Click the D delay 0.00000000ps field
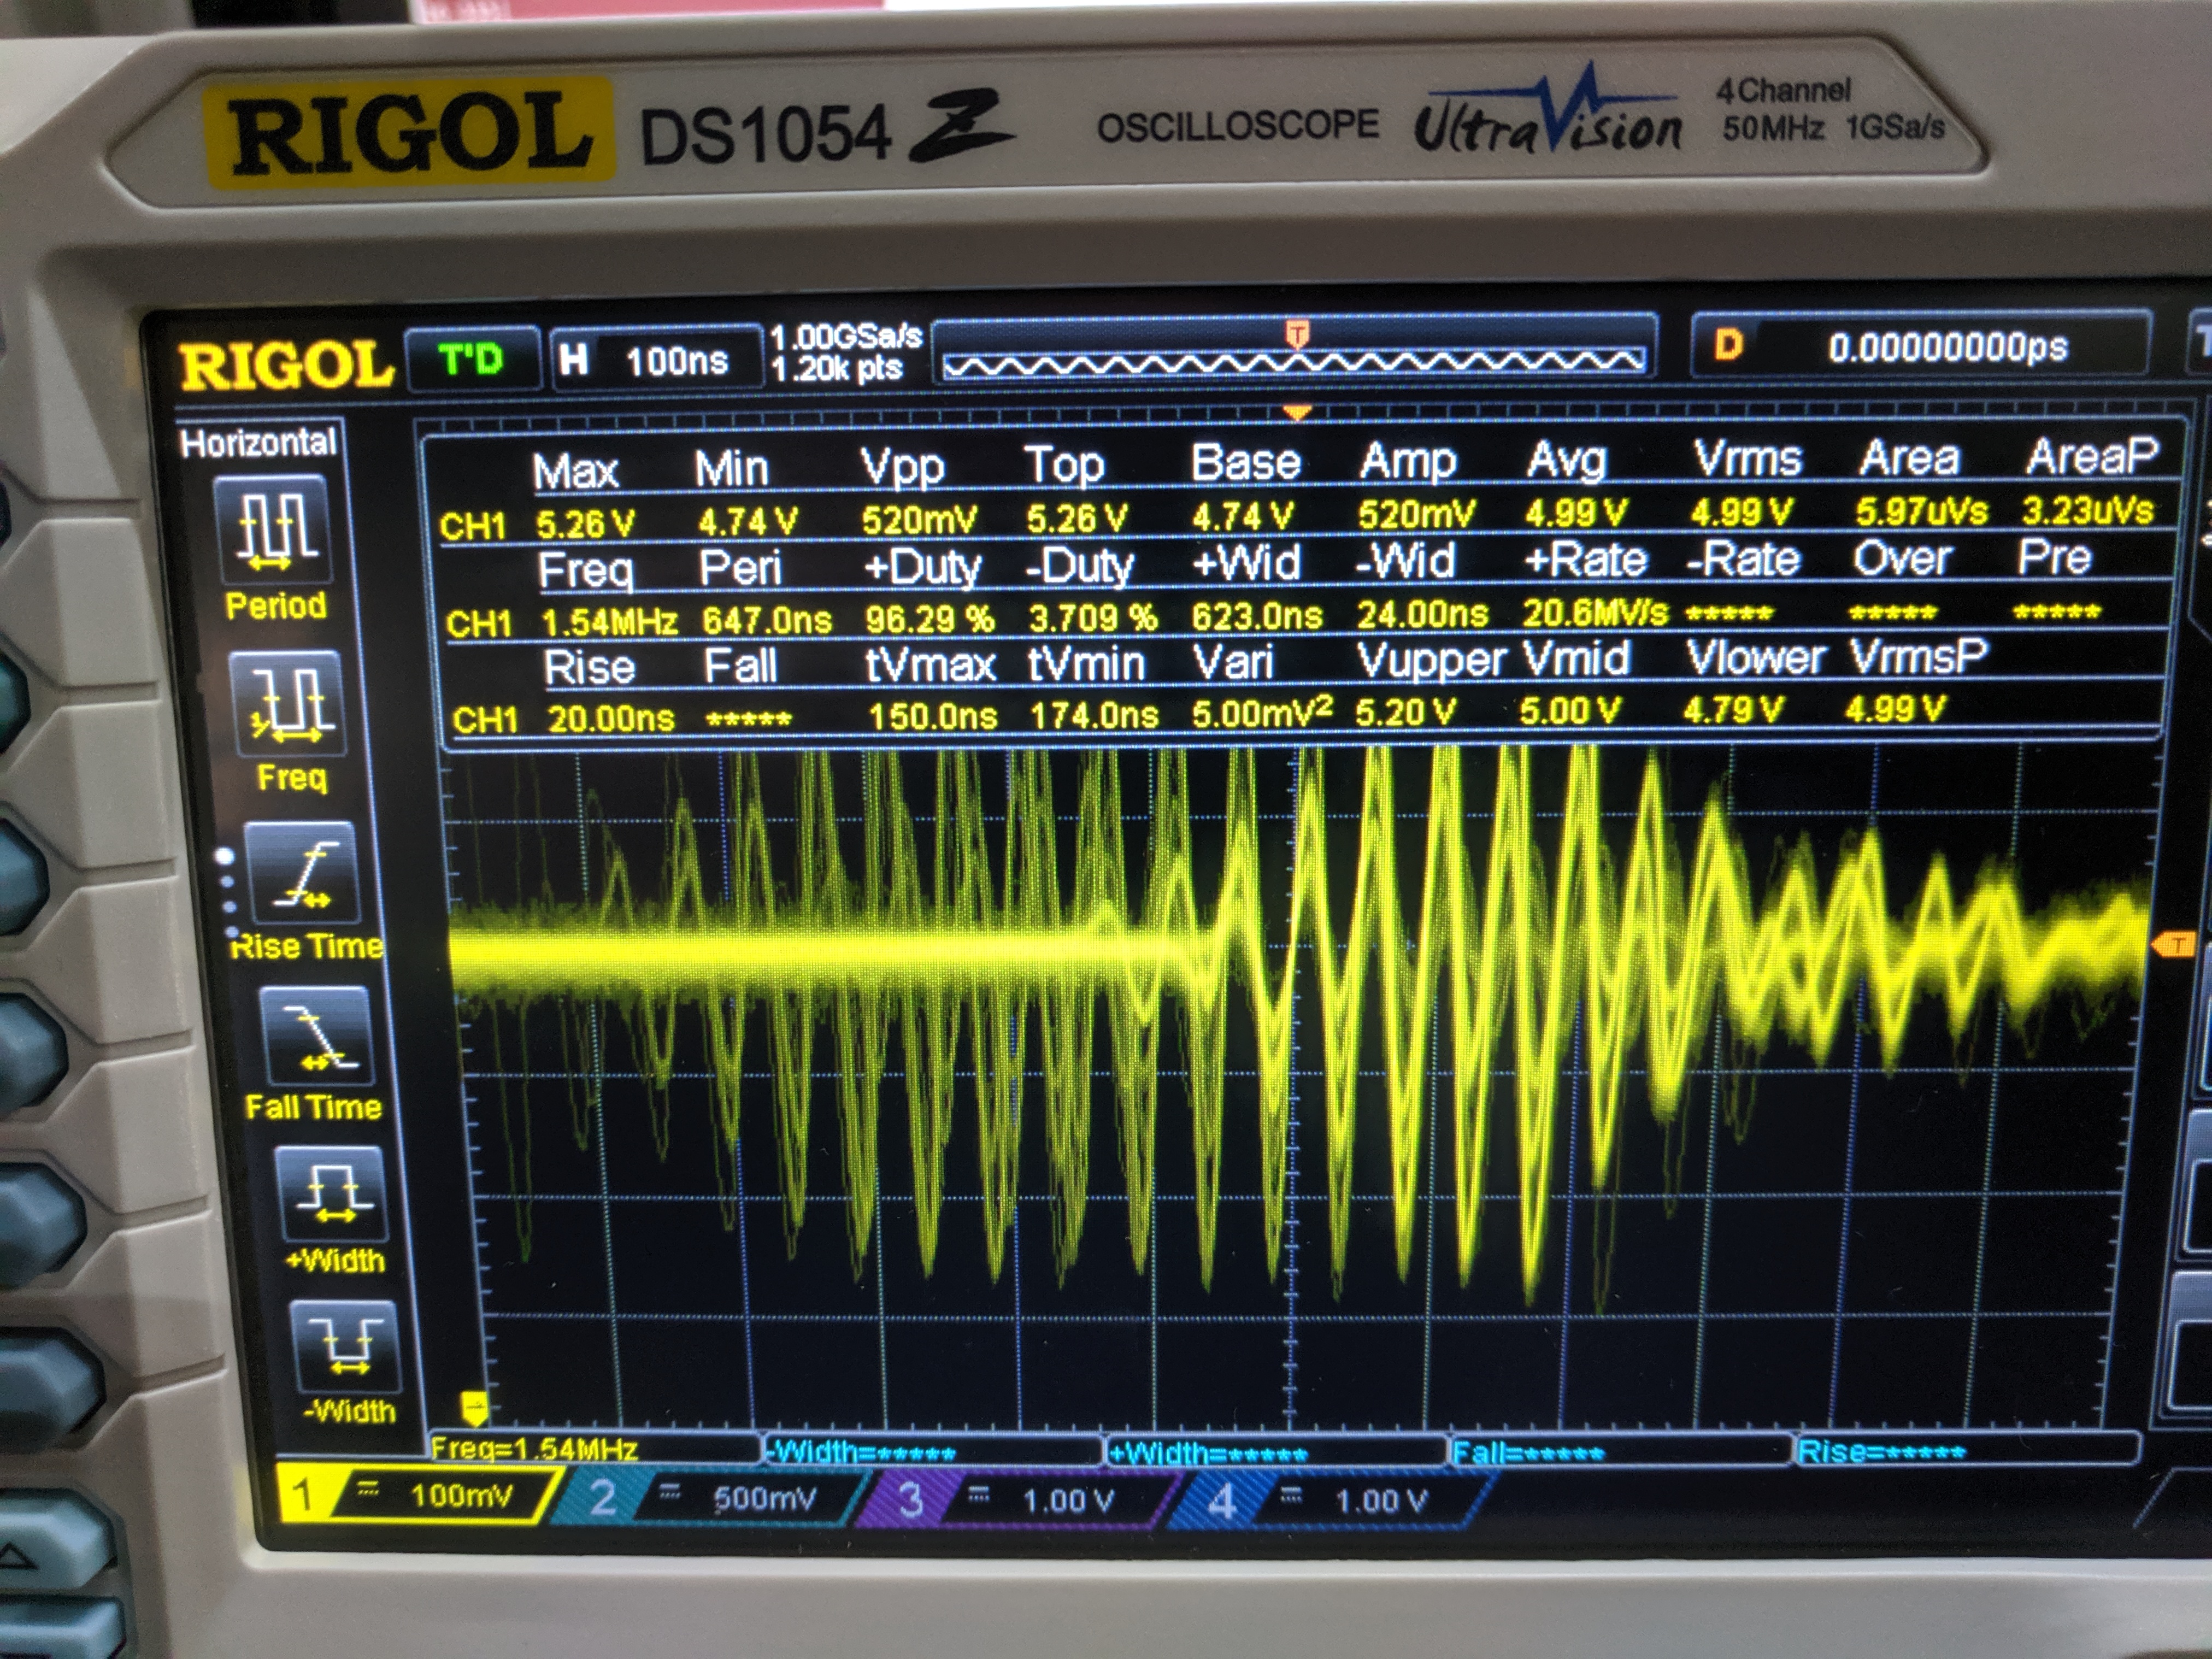This screenshot has width=2212, height=1659. (x=1920, y=346)
